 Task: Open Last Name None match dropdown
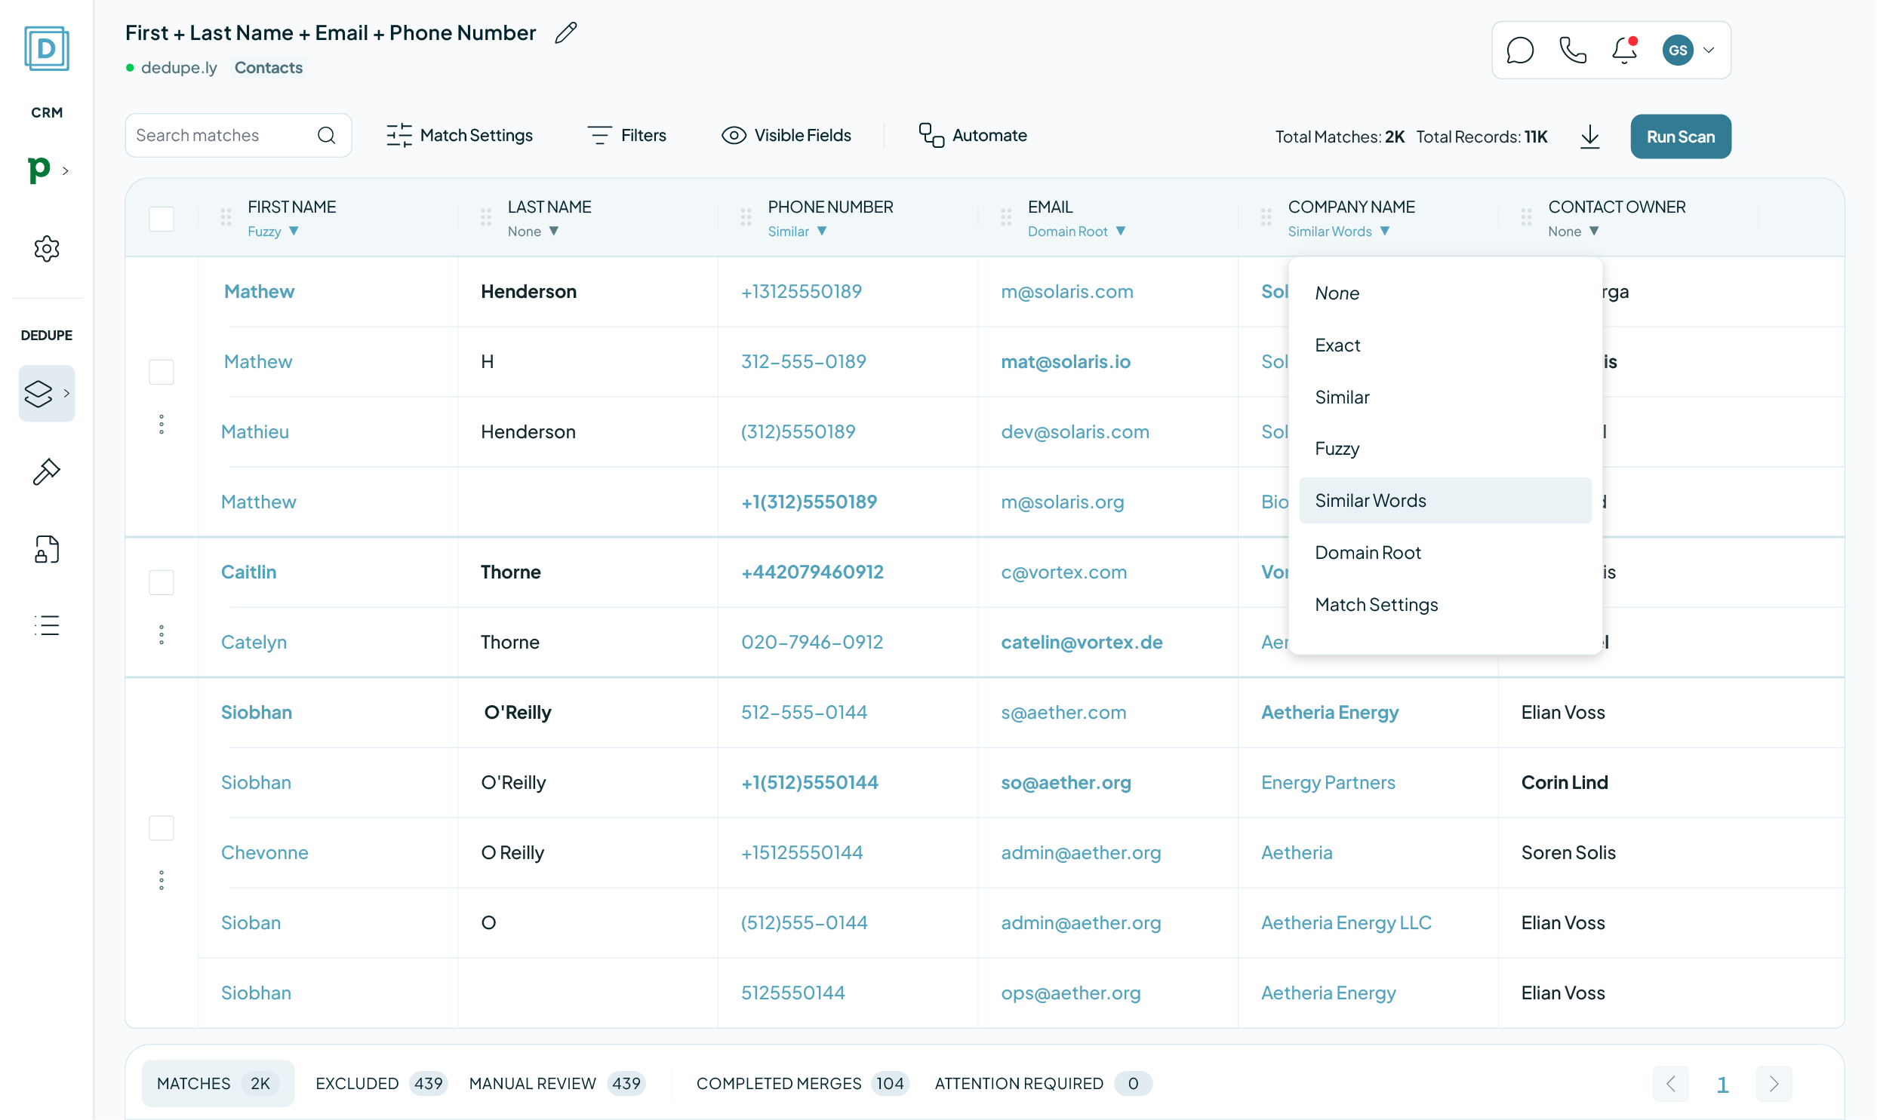533,232
